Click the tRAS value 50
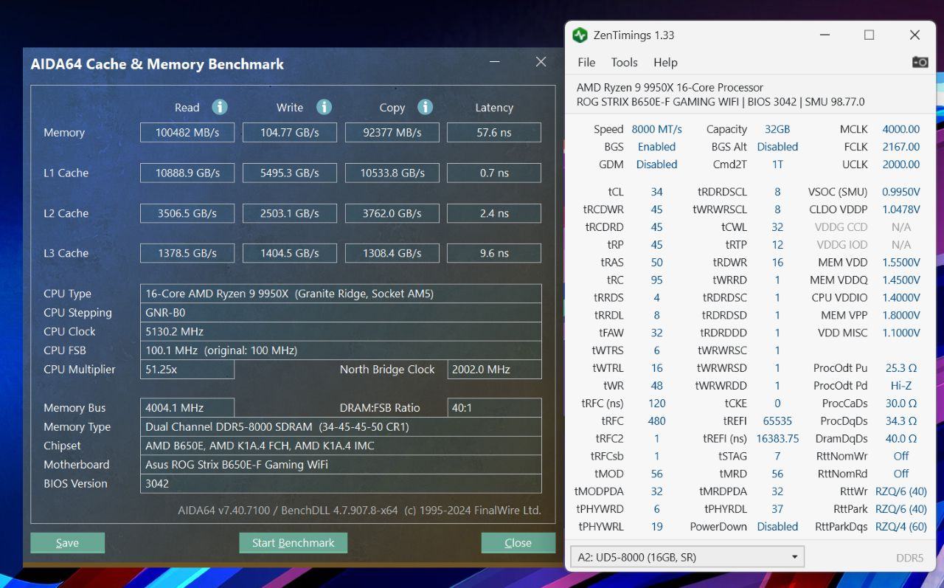The width and height of the screenshot is (944, 588). click(x=656, y=263)
